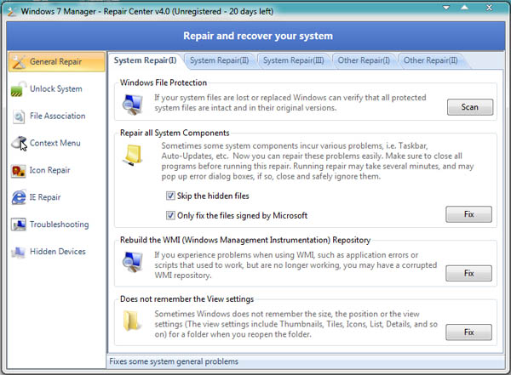Screen dimensions: 511x375
Task: Click Fix for View settings problem
Action: (468, 332)
